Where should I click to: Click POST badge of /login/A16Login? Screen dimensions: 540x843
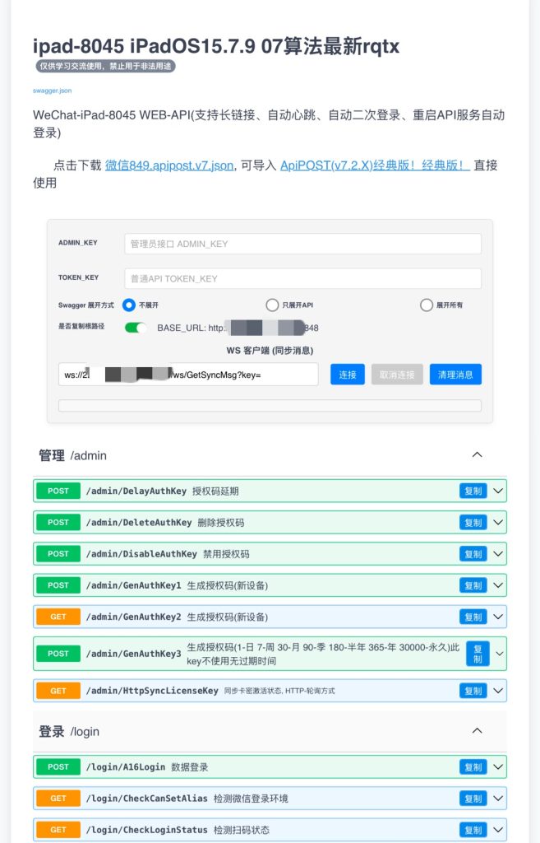point(58,767)
